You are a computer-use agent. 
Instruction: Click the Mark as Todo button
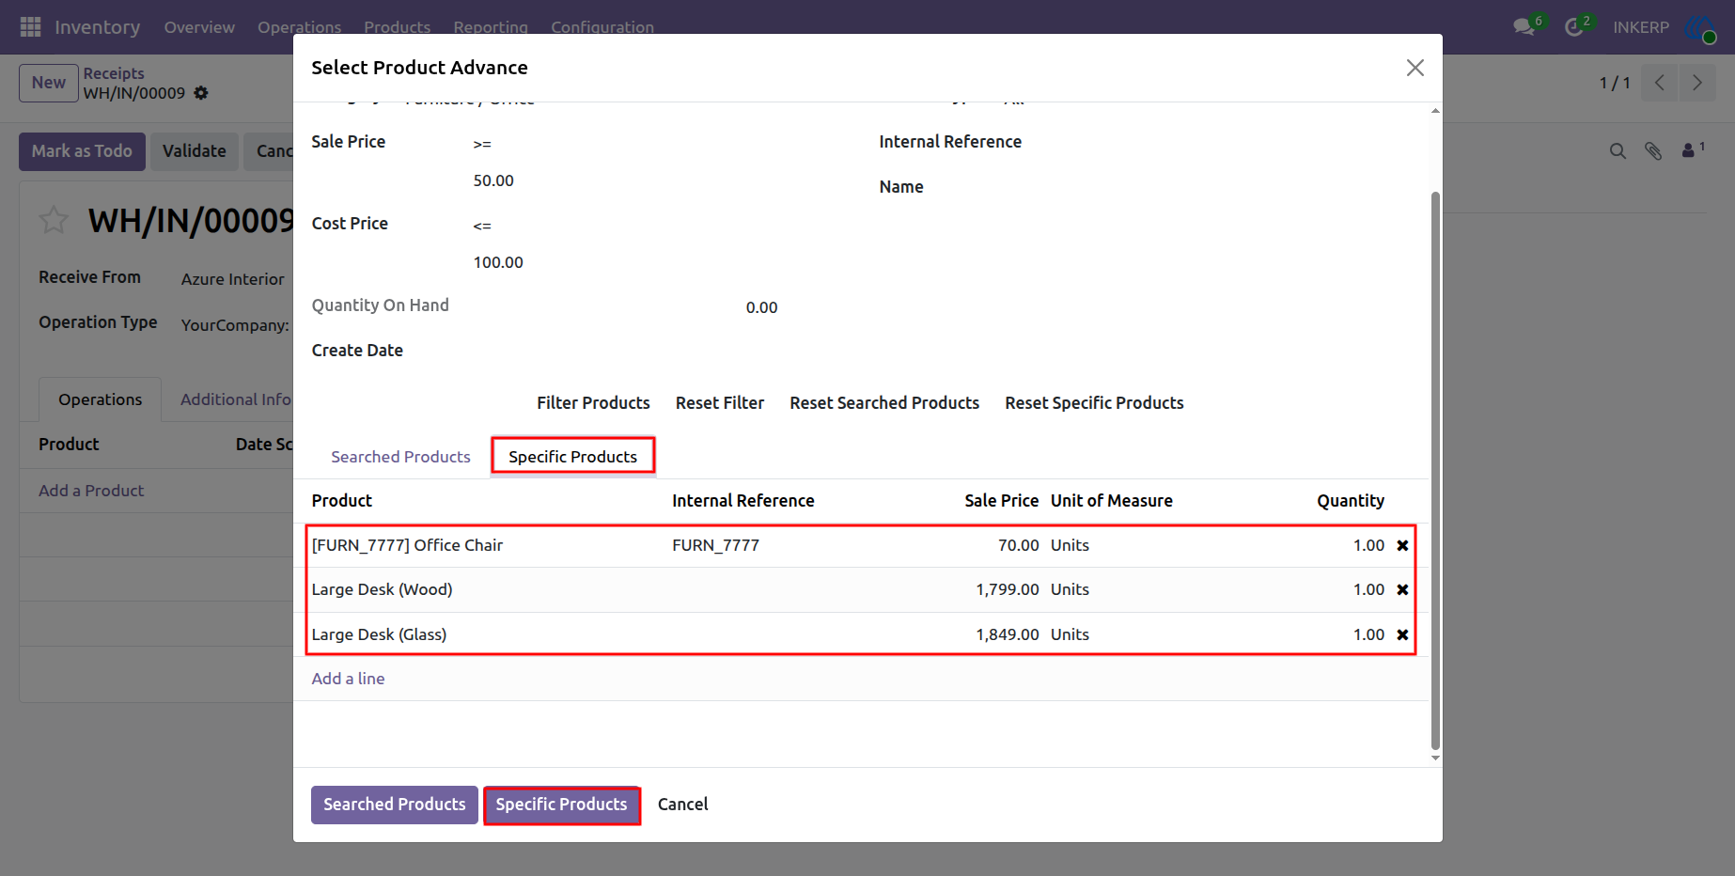pyautogui.click(x=82, y=151)
